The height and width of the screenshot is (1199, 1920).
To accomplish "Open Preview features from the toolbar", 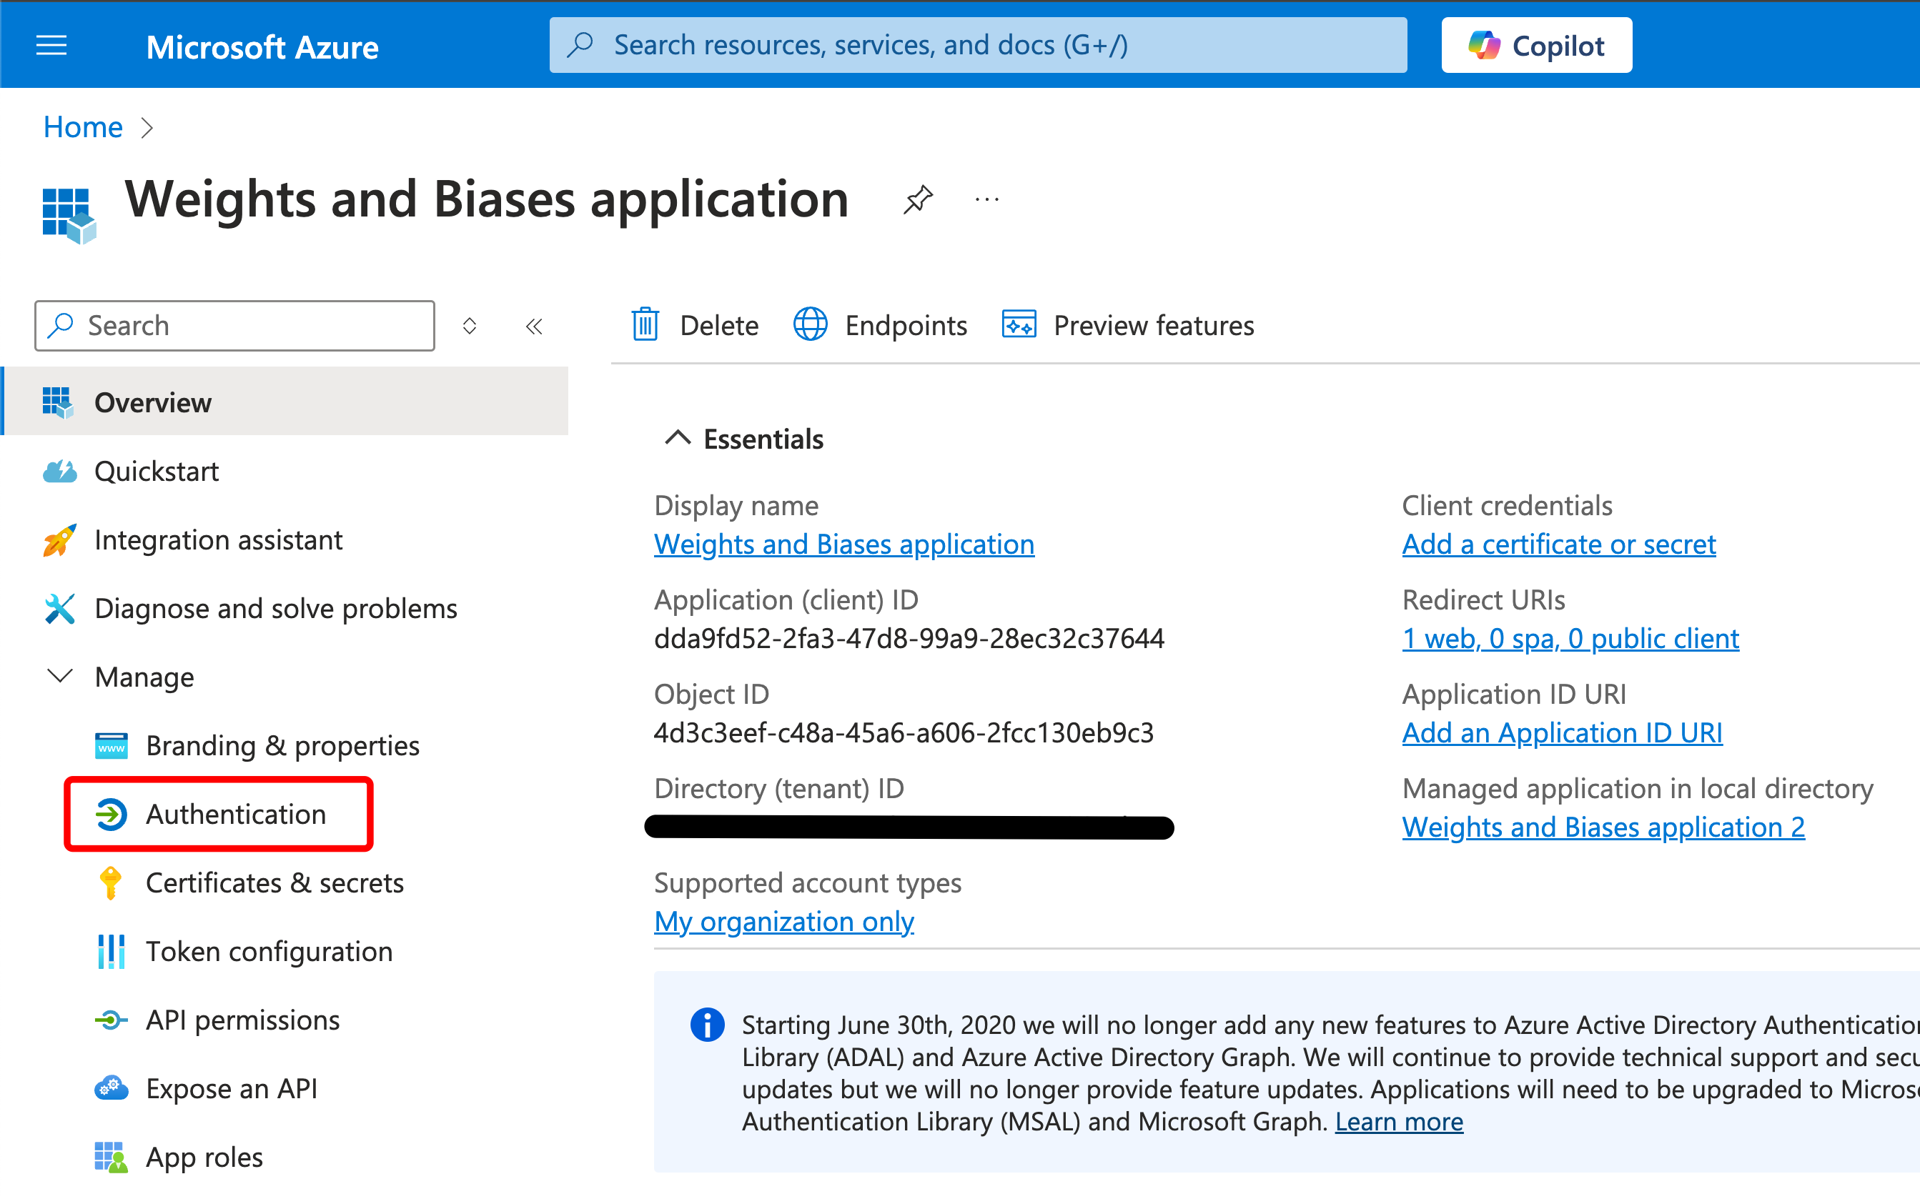I will [x=1129, y=325].
